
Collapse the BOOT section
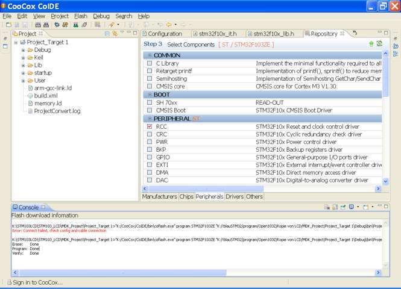[x=150, y=95]
